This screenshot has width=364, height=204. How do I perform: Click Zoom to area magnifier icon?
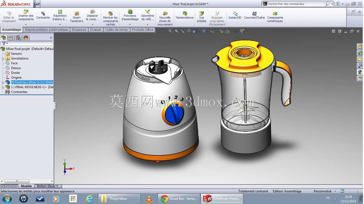(177, 31)
